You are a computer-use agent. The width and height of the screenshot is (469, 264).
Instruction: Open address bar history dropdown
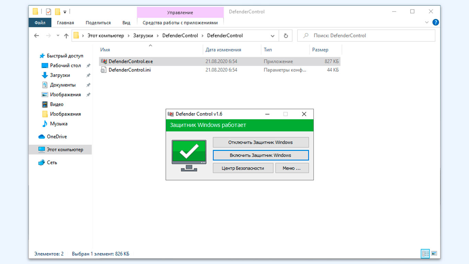pyautogui.click(x=273, y=36)
